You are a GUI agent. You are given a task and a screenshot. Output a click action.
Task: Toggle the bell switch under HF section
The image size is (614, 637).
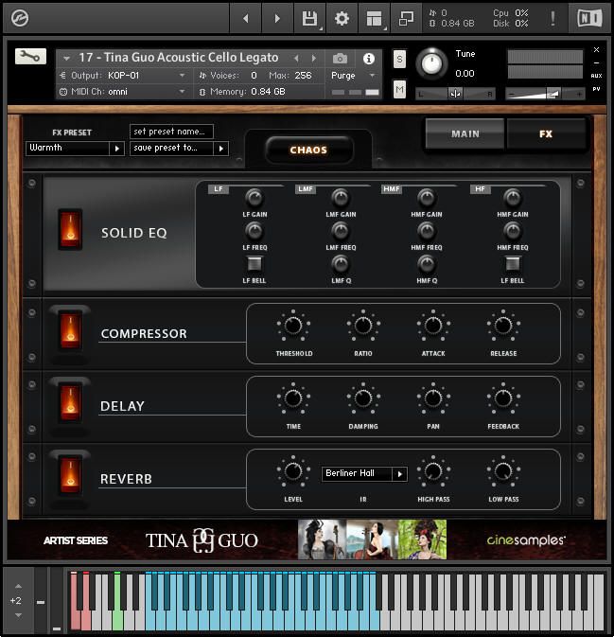513,264
